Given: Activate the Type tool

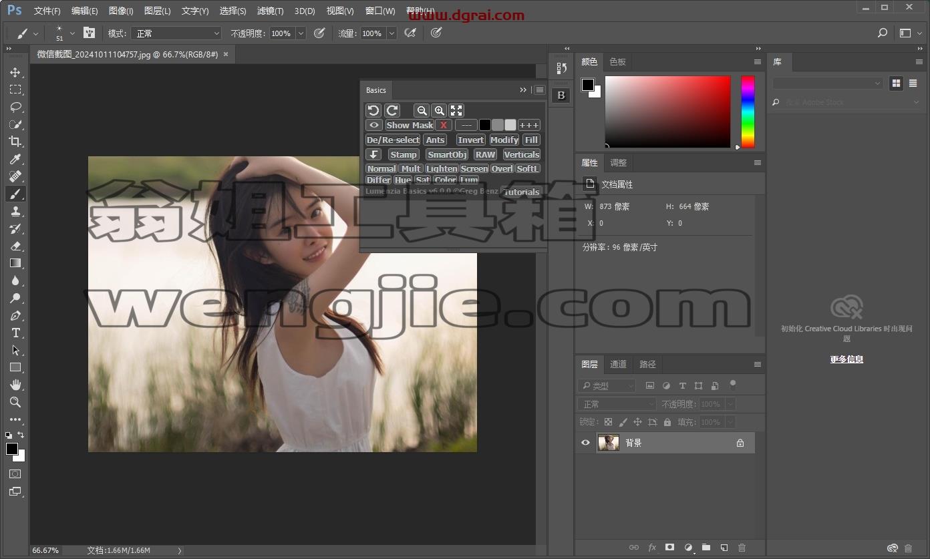Looking at the screenshot, I should 15,333.
